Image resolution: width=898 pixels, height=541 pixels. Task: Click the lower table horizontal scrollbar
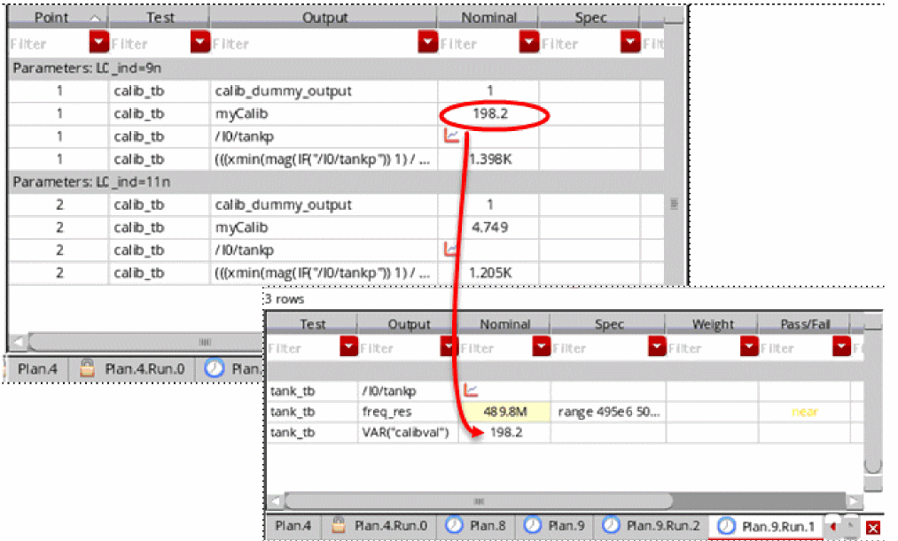[479, 501]
